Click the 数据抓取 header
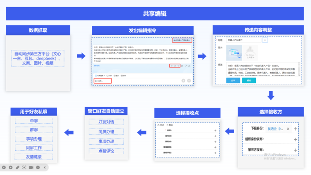311x175 pixels. [38, 30]
